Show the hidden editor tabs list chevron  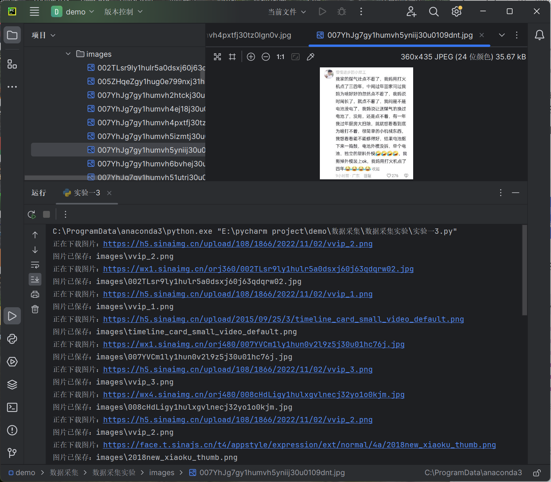tap(502, 35)
